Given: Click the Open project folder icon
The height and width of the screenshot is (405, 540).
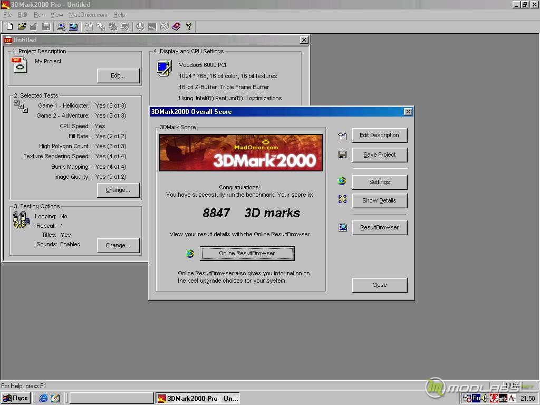Looking at the screenshot, I should pyautogui.click(x=22, y=26).
